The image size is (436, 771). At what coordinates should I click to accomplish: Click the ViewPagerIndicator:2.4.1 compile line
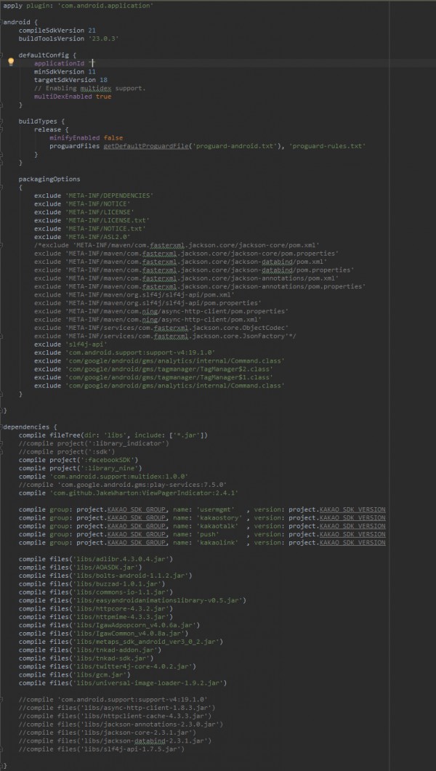click(129, 493)
